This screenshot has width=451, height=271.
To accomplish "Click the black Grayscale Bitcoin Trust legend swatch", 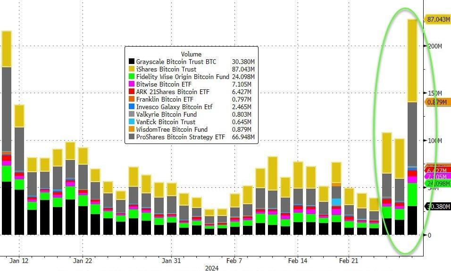I will 132,61.
